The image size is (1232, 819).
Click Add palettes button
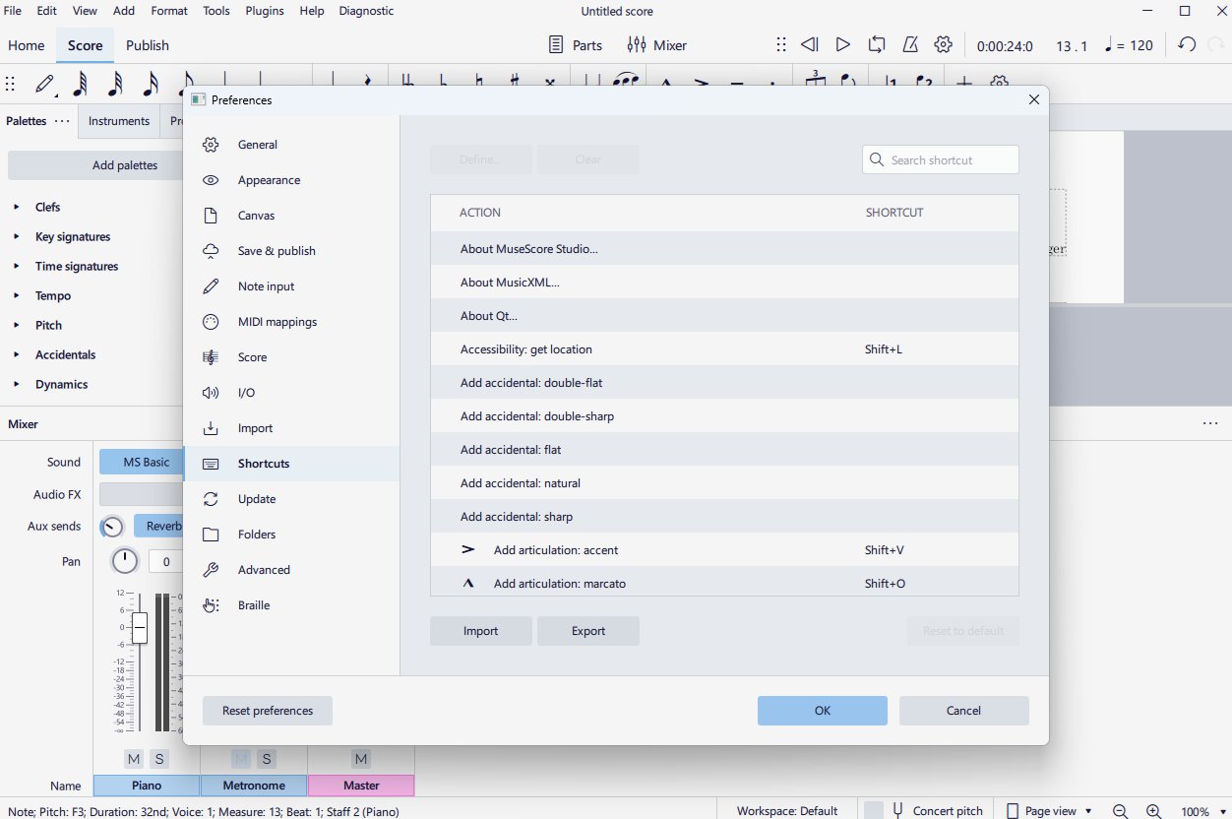coord(96,165)
